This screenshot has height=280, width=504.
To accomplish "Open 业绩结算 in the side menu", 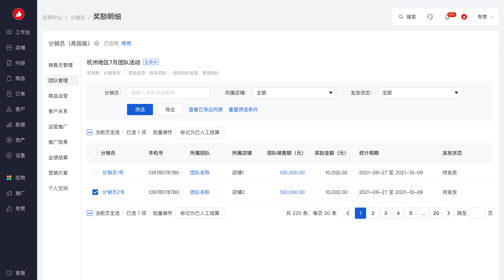I will 58,157.
